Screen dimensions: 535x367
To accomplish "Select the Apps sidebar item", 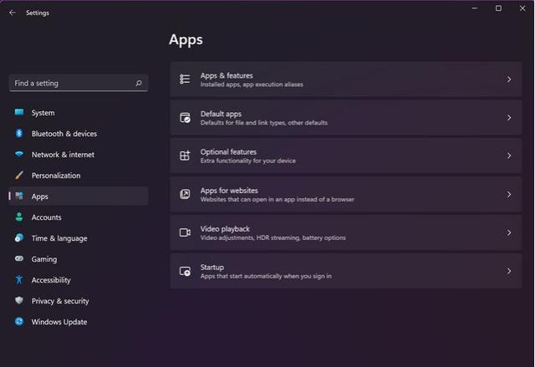I will tap(79, 196).
